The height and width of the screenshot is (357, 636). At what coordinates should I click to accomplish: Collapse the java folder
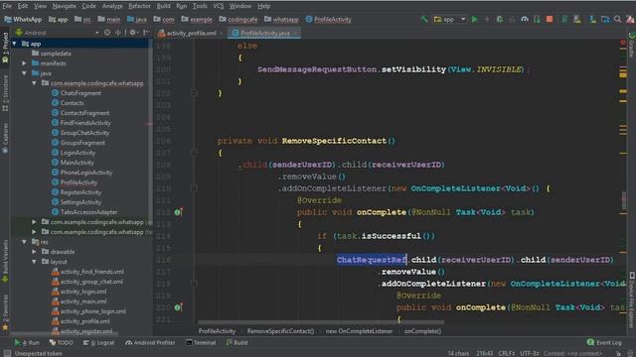(24, 73)
